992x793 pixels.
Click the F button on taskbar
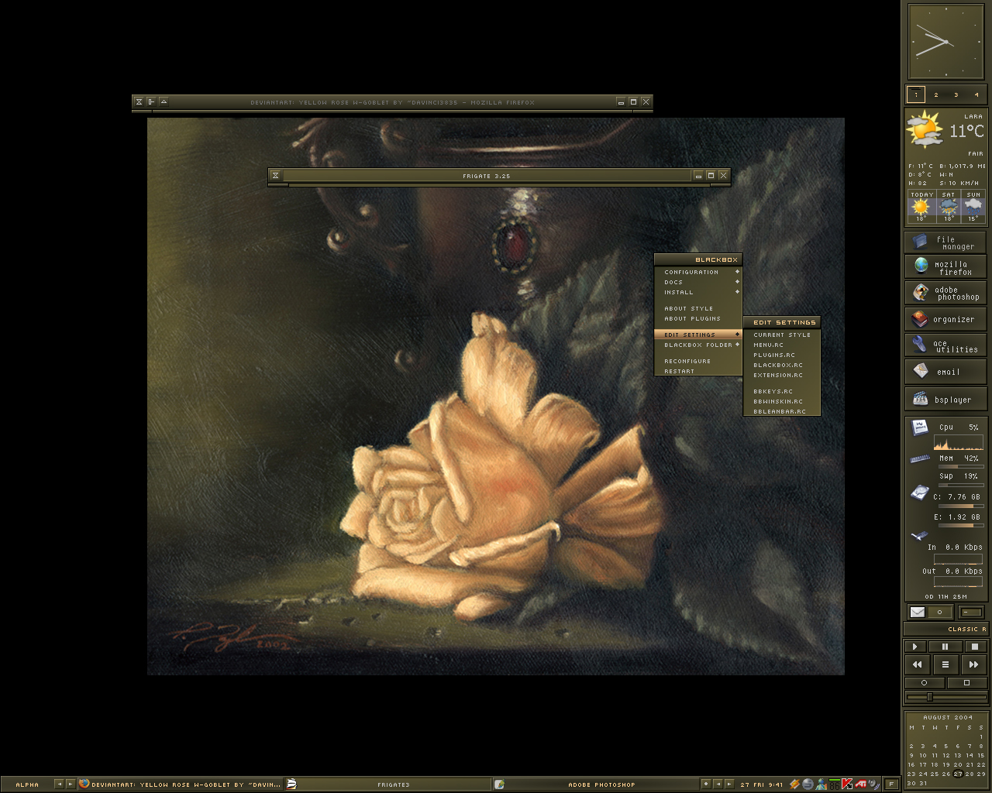(891, 784)
